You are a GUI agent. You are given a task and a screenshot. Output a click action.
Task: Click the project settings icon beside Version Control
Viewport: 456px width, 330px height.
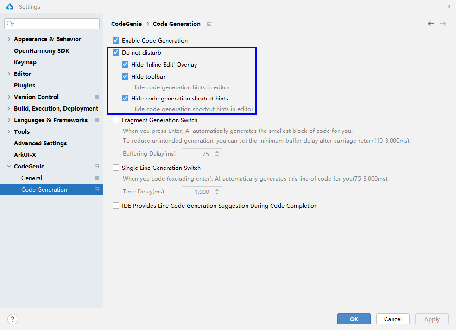tap(96, 97)
